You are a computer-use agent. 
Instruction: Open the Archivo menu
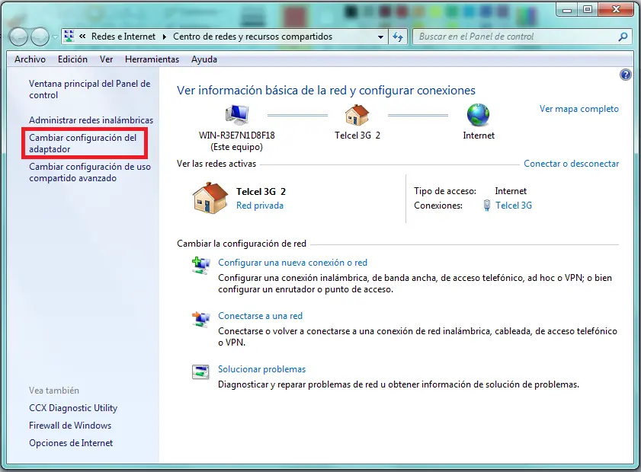coord(30,59)
